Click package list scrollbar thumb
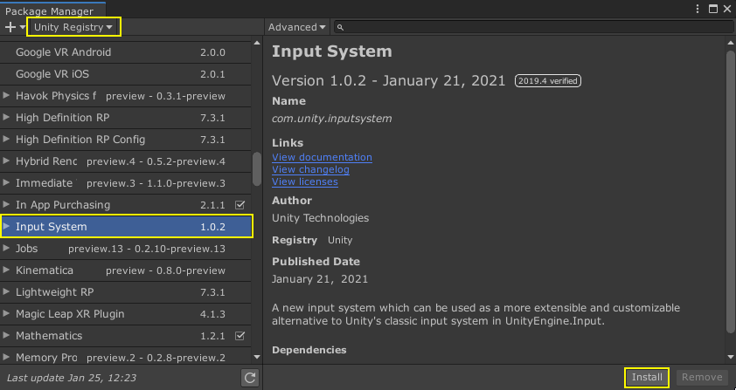 [x=257, y=169]
